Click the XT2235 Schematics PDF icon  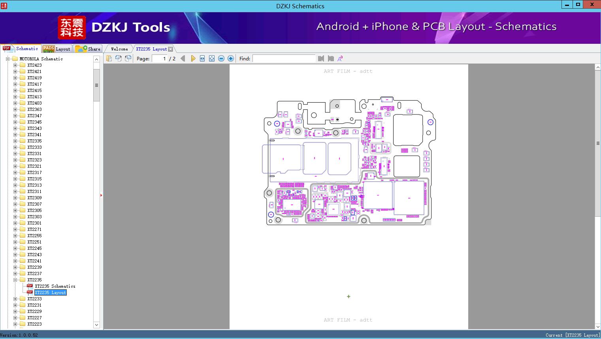pyautogui.click(x=30, y=286)
